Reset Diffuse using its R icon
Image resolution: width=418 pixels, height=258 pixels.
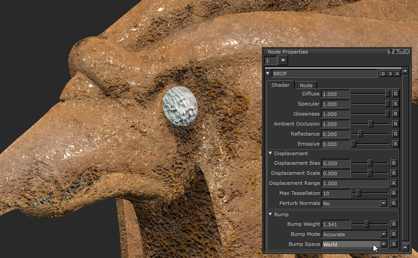pos(395,94)
